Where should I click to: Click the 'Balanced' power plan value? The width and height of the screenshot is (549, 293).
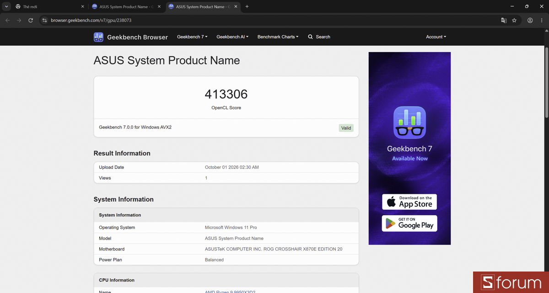click(x=214, y=260)
